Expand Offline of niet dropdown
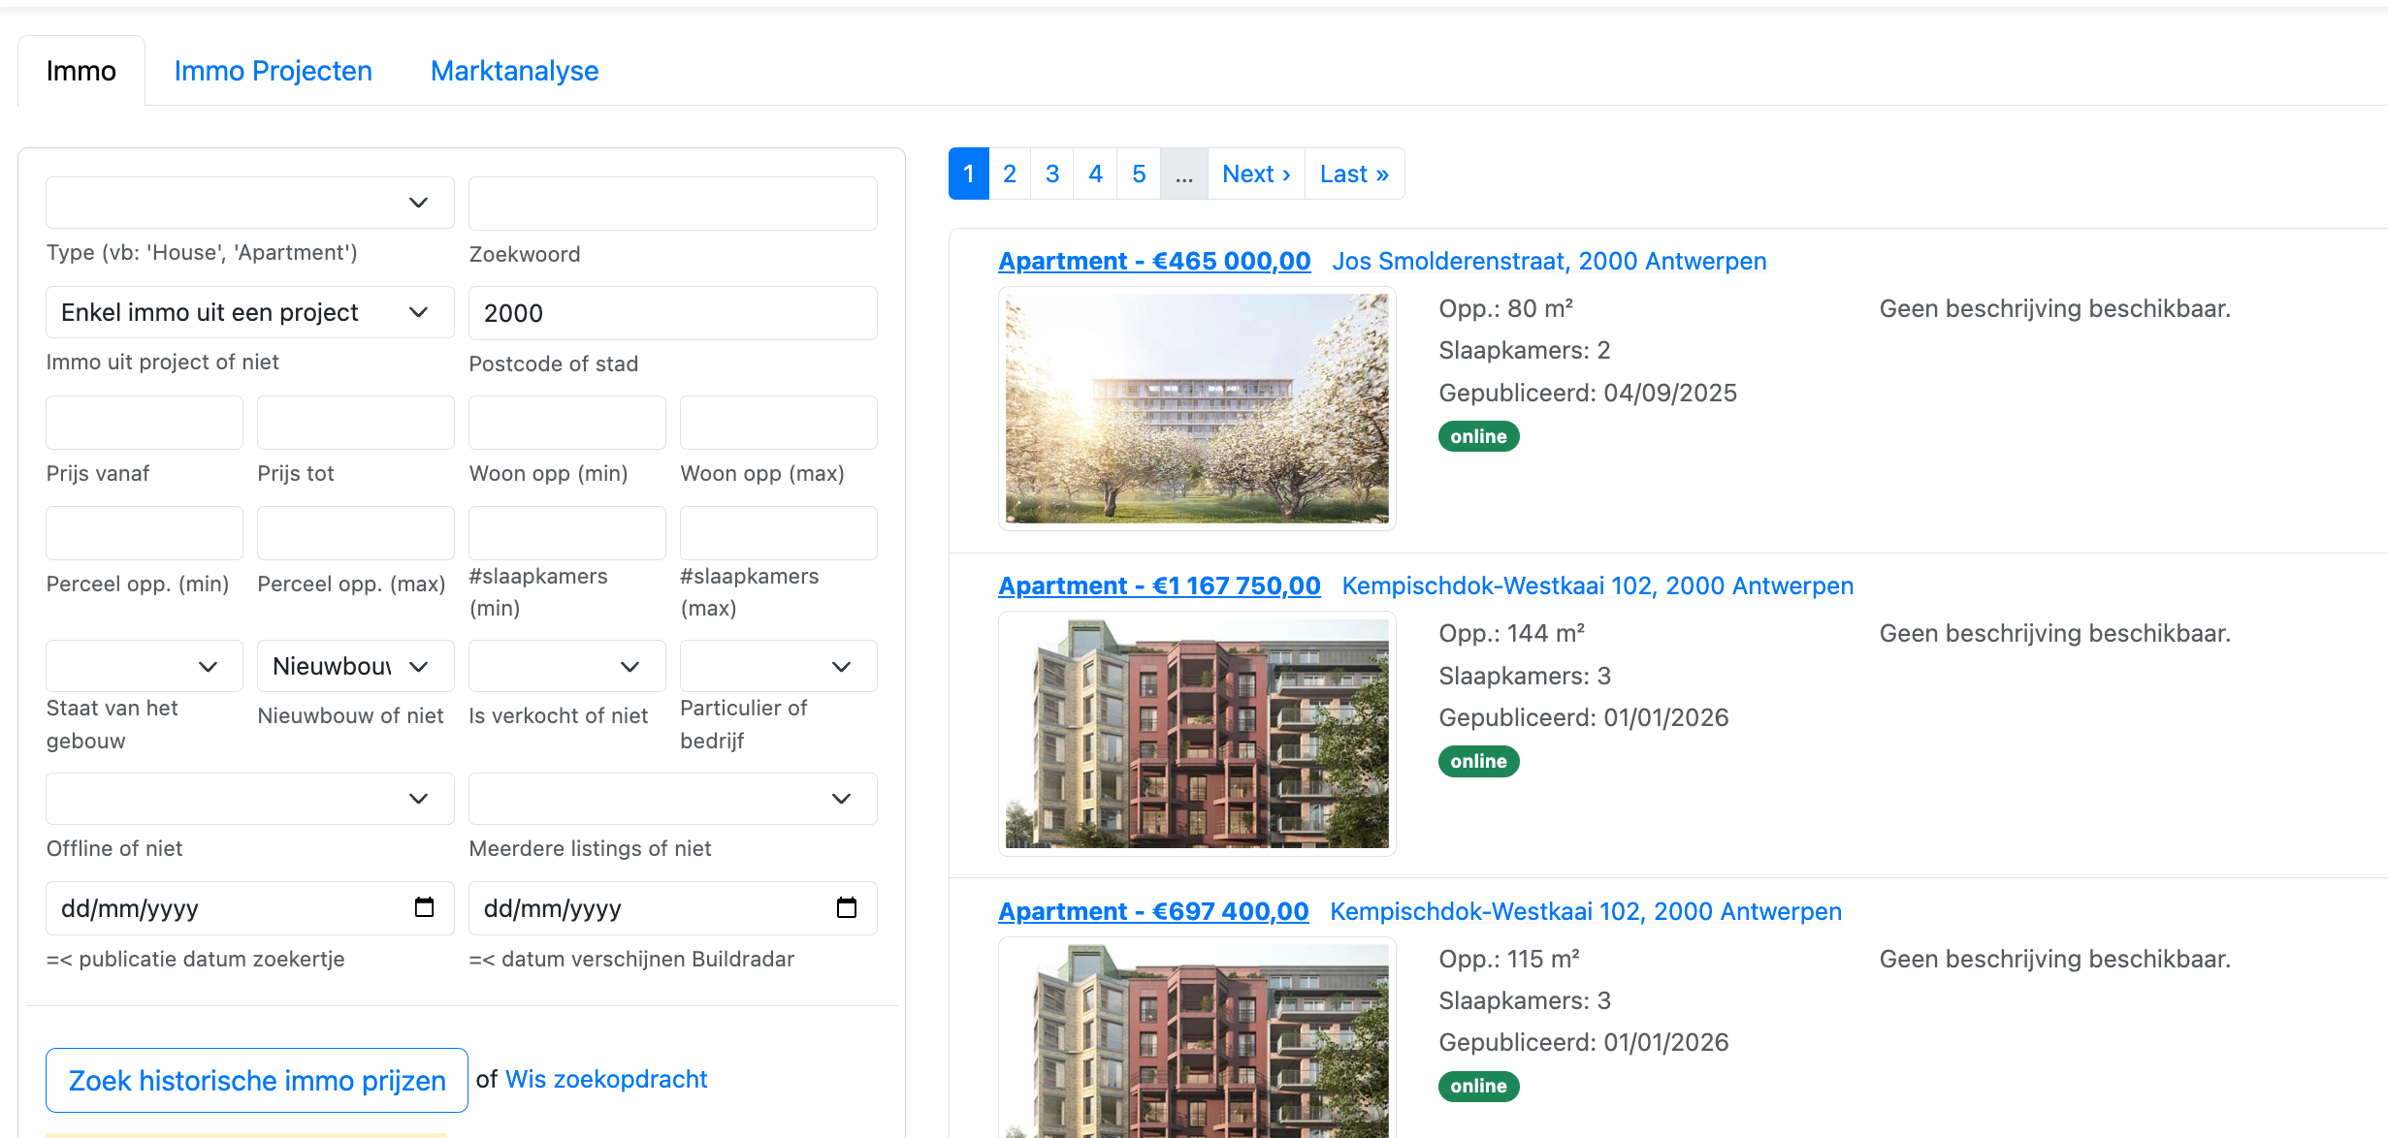This screenshot has height=1138, width=2388. 249,799
